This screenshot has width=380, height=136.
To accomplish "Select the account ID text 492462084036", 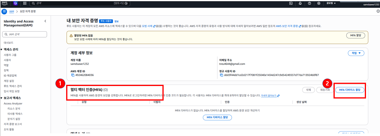I will tap(85, 75).
